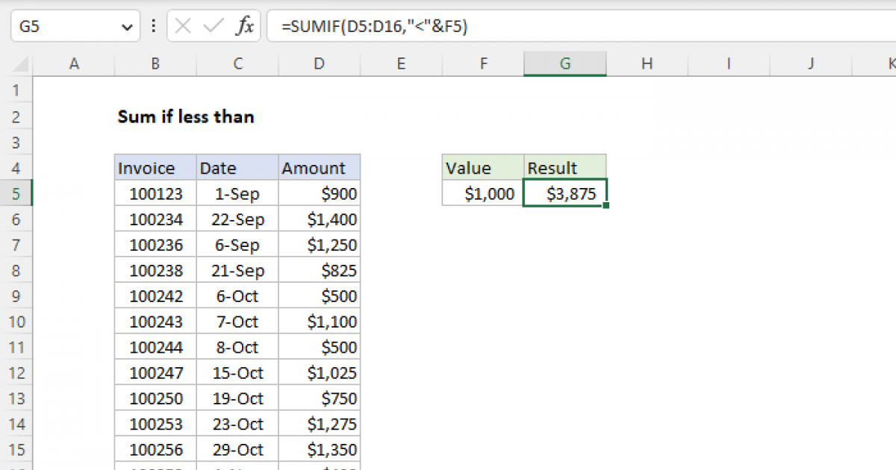Click the Amount header cell
The height and width of the screenshot is (470, 896).
(x=319, y=168)
